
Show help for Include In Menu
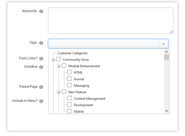(41, 101)
